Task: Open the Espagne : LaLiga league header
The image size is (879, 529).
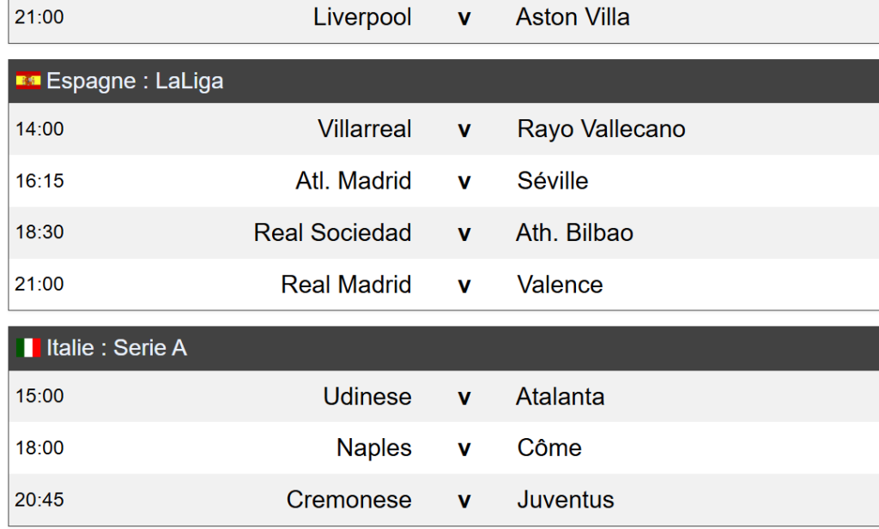Action: click(135, 81)
